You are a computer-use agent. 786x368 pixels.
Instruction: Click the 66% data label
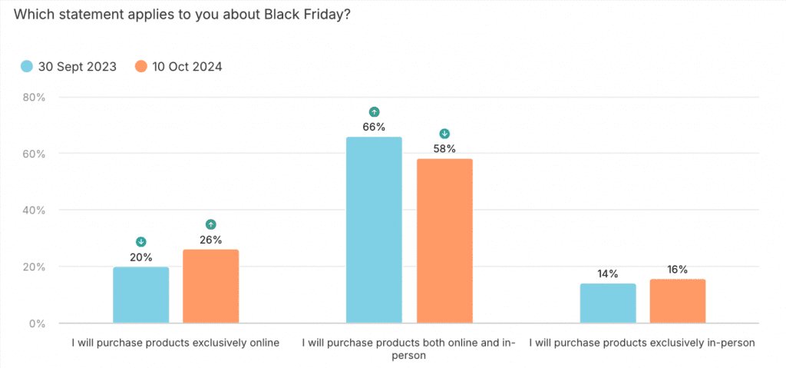374,127
